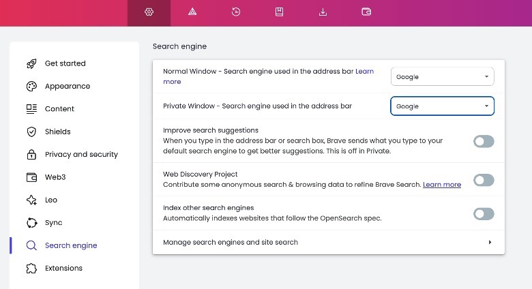The image size is (532, 289).
Task: Click the palette icon beside Appearance
Action: 31,86
